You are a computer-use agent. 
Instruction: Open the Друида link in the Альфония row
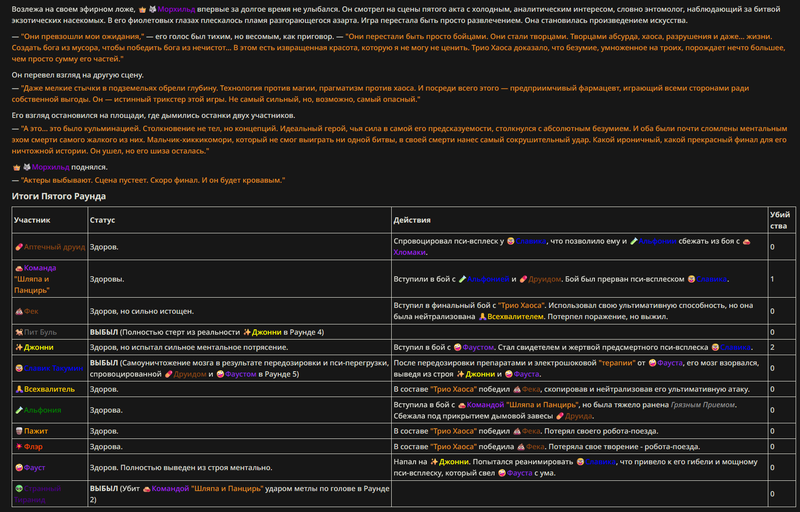(x=579, y=416)
